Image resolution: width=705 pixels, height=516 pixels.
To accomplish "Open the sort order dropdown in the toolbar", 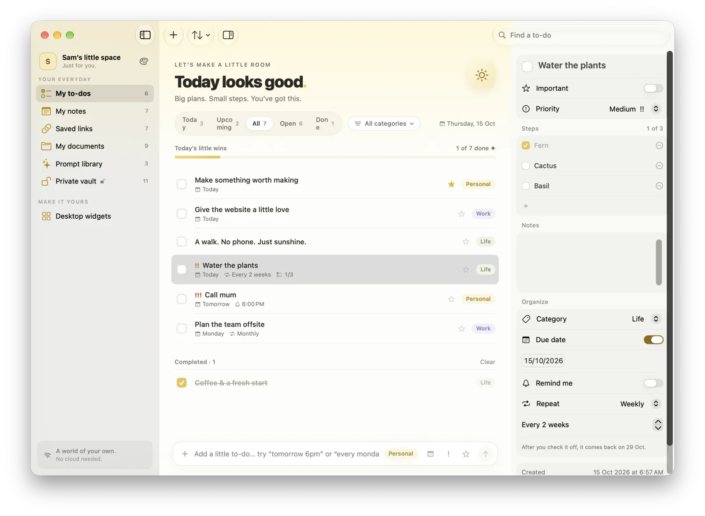I will [x=201, y=35].
